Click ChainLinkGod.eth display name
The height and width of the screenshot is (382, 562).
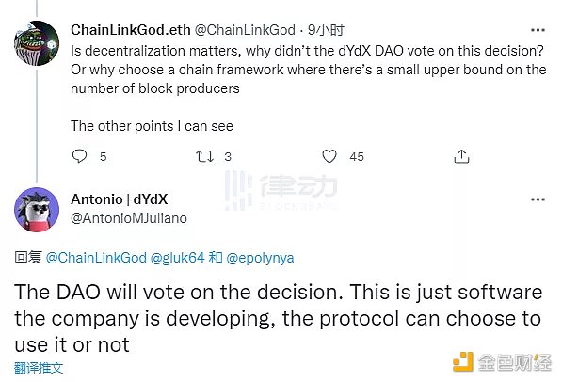point(131,30)
